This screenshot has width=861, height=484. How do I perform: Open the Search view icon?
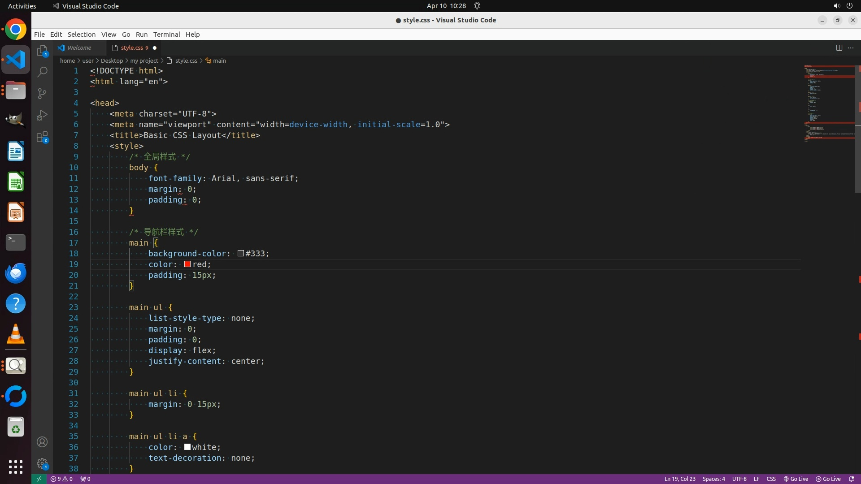click(42, 72)
